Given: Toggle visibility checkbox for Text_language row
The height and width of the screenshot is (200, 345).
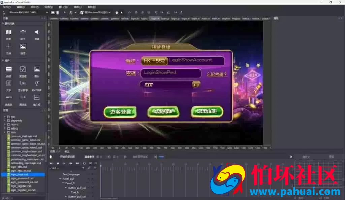Looking at the screenshot, I should click(89, 174).
